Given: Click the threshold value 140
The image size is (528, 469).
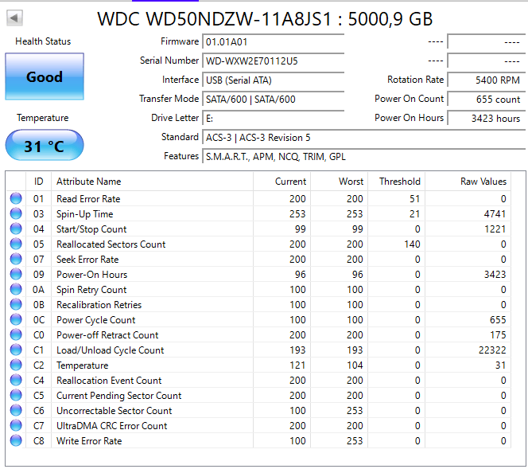Looking at the screenshot, I should point(412,244).
